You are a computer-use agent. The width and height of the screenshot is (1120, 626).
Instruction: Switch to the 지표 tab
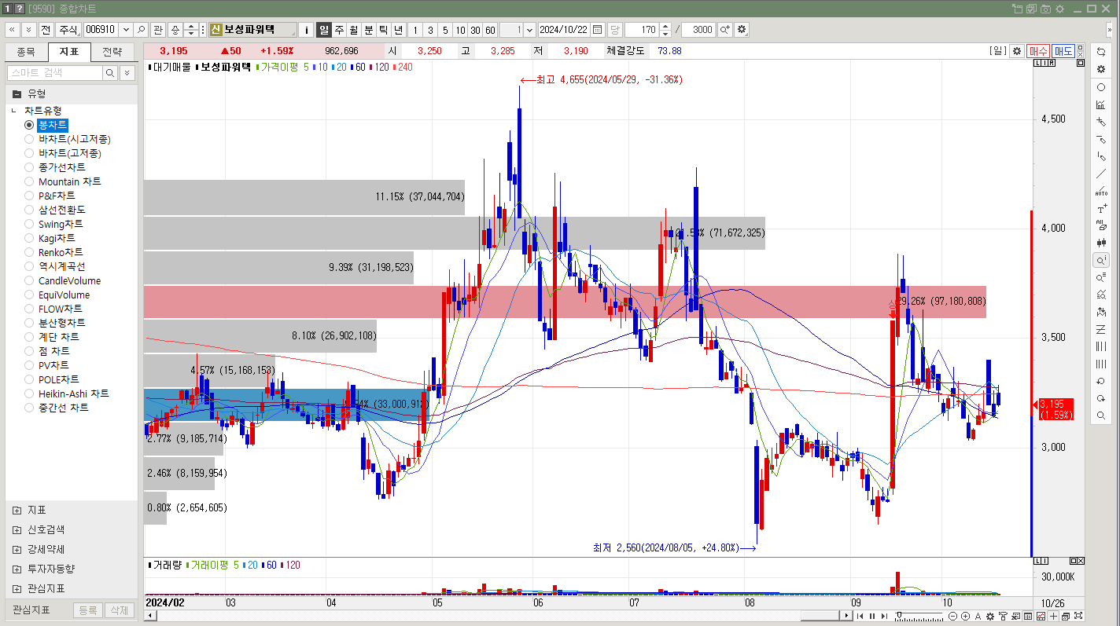[69, 53]
